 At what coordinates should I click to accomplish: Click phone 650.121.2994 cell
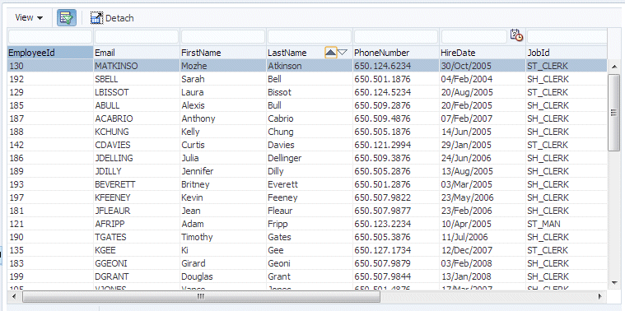point(396,145)
